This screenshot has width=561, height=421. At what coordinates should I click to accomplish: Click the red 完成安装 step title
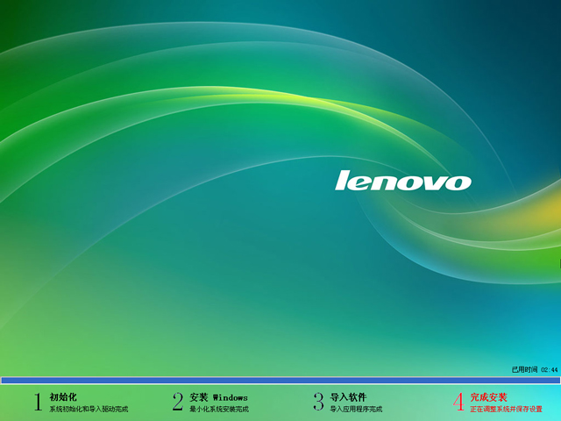coord(489,397)
